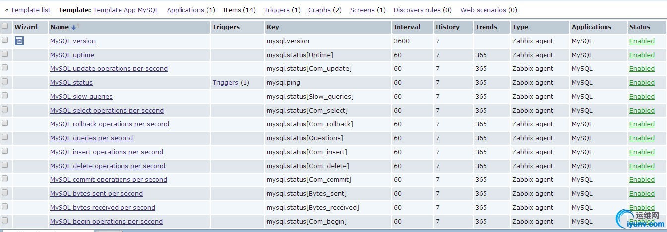Viewport: 667px width, 232px height.
Task: Tick the MySQL select operations checkbox
Action: coord(5,109)
